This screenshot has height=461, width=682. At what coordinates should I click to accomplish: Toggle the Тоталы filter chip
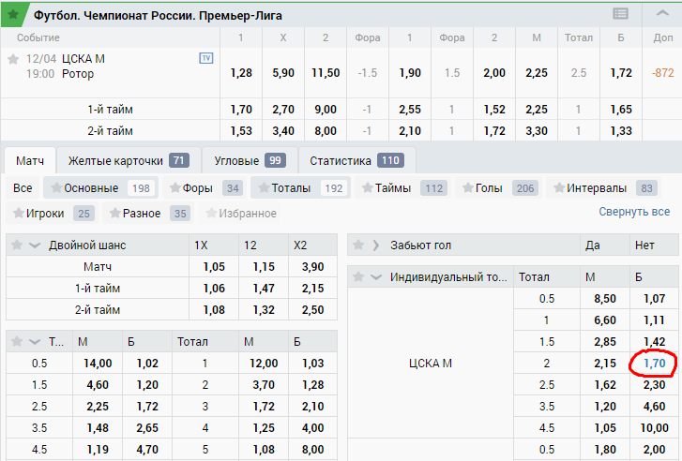[x=300, y=188]
